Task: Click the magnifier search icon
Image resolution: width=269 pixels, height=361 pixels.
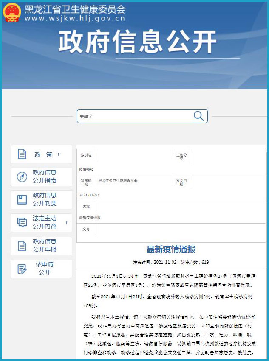Action: [x=198, y=116]
